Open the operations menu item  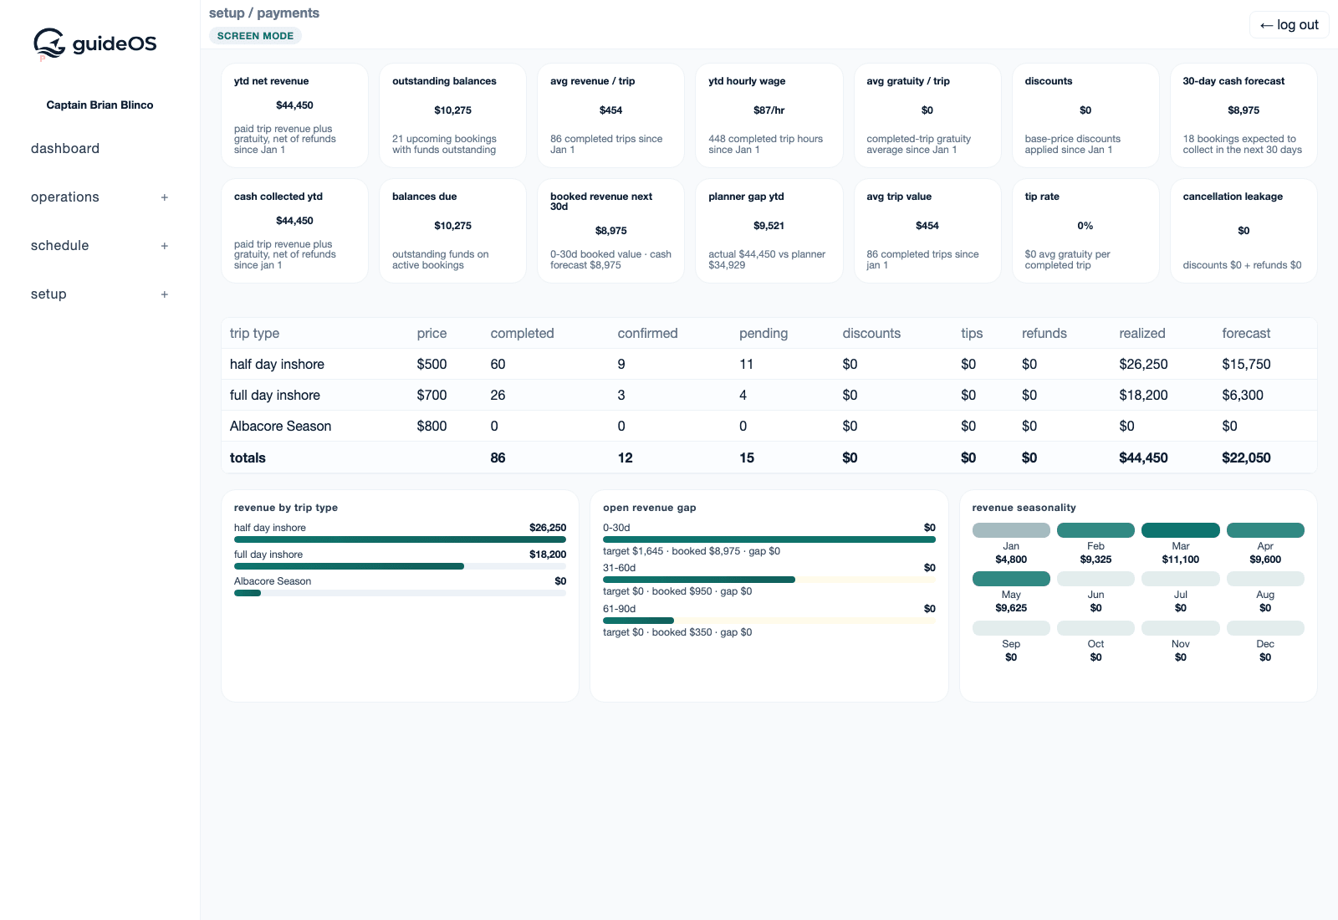click(65, 197)
